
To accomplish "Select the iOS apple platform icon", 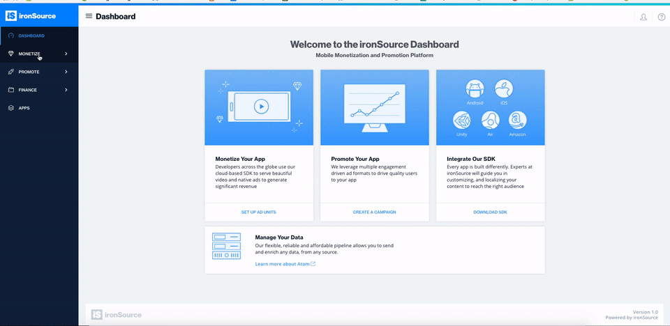I will pyautogui.click(x=504, y=88).
